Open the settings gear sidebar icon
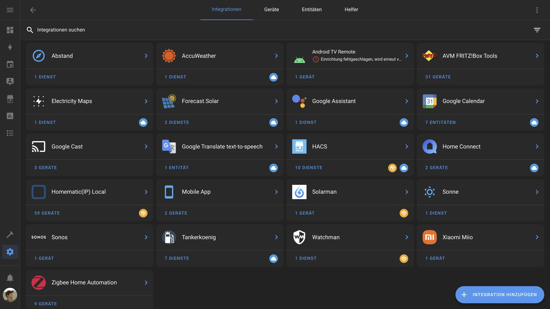Image resolution: width=550 pixels, height=309 pixels. point(10,252)
